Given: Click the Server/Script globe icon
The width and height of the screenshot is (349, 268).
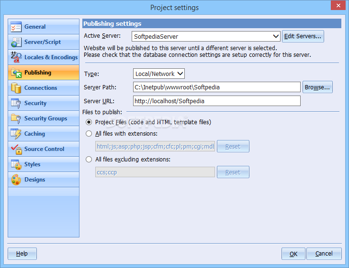Looking at the screenshot, I should 16,42.
